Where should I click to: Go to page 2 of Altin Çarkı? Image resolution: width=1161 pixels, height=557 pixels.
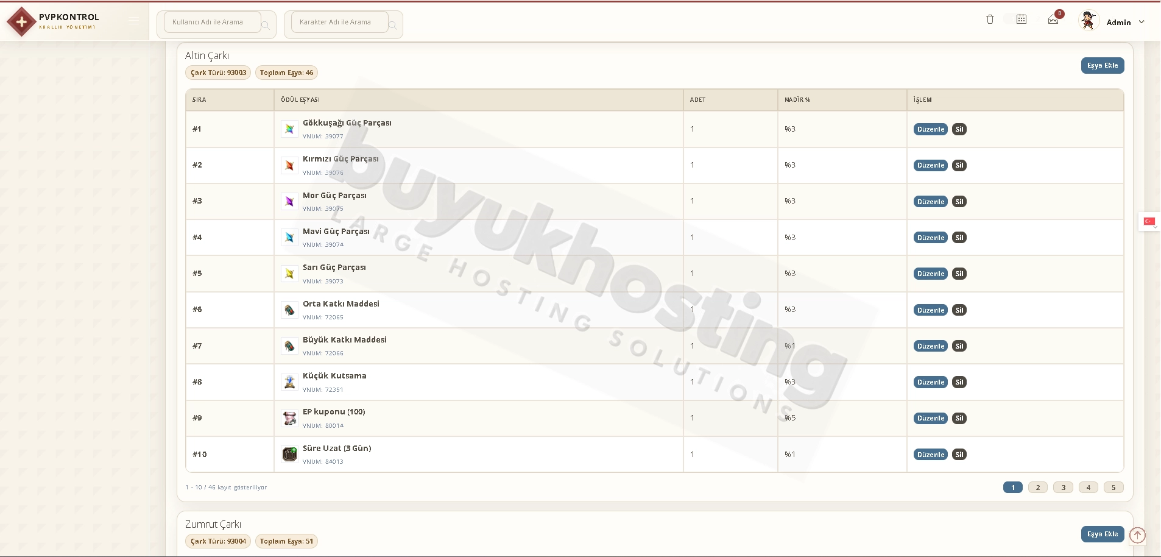tap(1038, 488)
